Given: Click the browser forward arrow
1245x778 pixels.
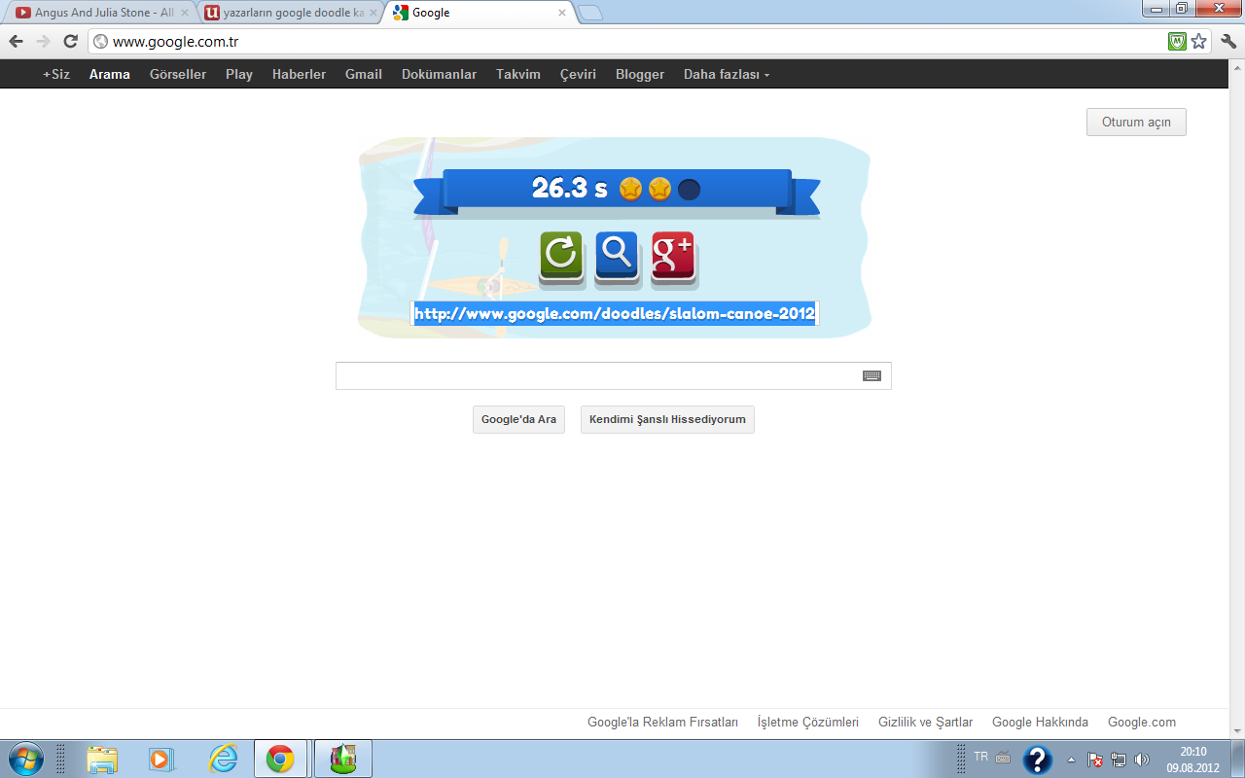Looking at the screenshot, I should [43, 41].
